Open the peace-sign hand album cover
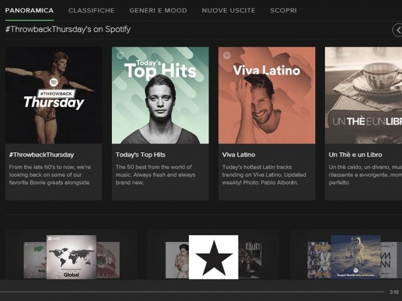The height and width of the screenshot is (301, 402). [319, 260]
